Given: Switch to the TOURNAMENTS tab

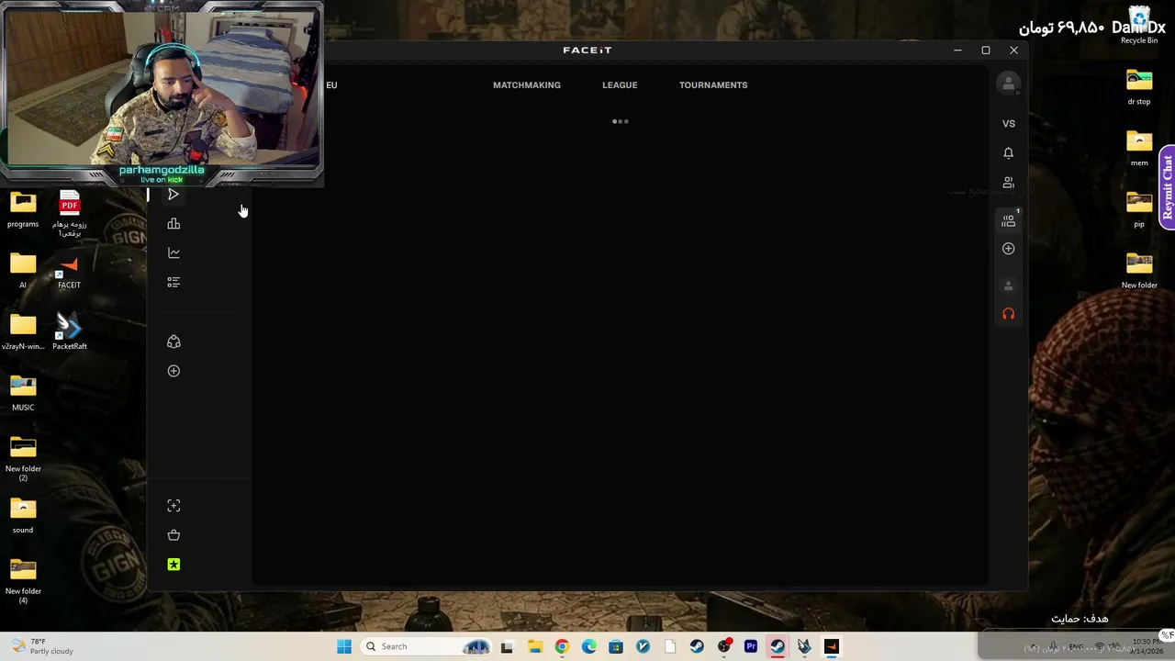Looking at the screenshot, I should point(713,85).
